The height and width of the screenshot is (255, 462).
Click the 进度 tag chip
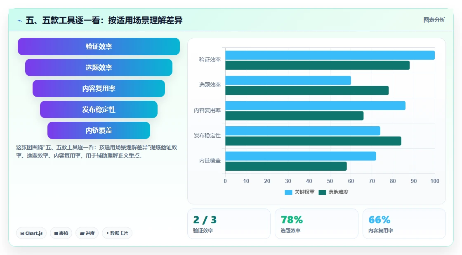(x=87, y=233)
